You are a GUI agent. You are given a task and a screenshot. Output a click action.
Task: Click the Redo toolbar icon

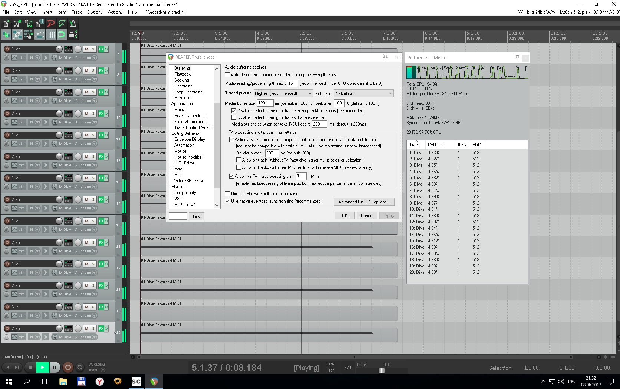point(62,24)
